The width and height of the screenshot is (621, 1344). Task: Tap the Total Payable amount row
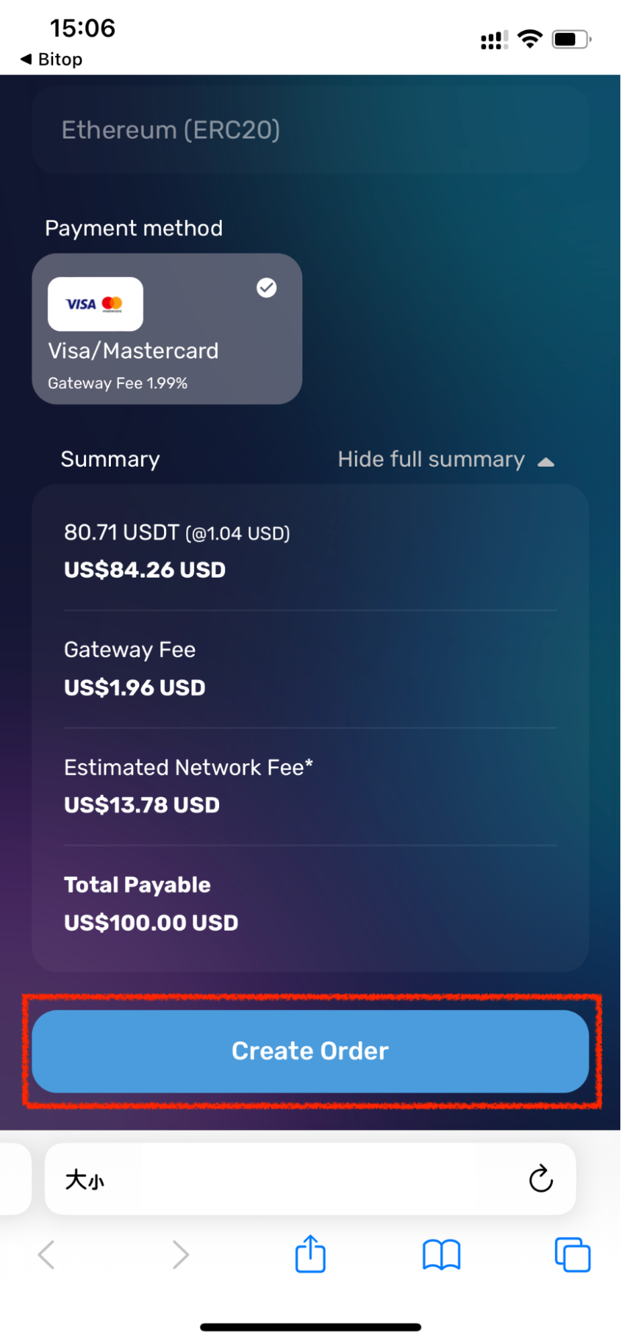pos(310,904)
